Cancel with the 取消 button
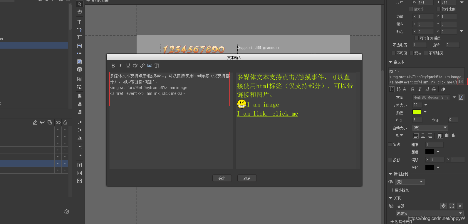 coord(247,178)
